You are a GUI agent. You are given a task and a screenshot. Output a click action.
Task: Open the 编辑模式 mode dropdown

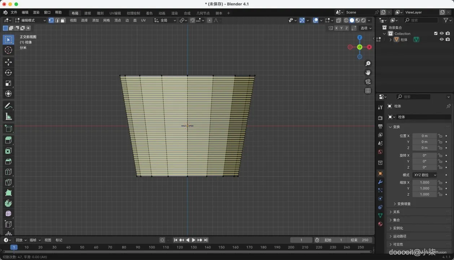pyautogui.click(x=30, y=20)
